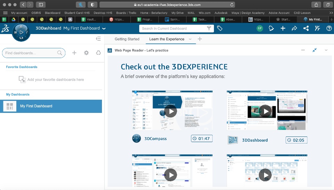Add a new tab with plus icon
This screenshot has width=334, height=190.
200,39
